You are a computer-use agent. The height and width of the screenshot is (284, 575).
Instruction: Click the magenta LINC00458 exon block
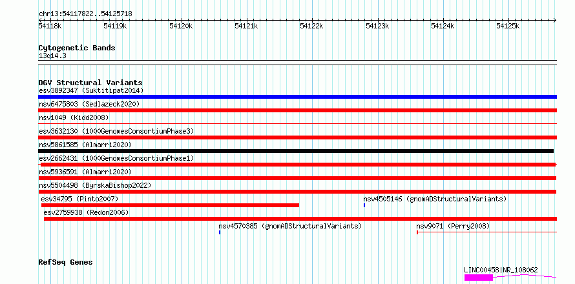pyautogui.click(x=479, y=278)
